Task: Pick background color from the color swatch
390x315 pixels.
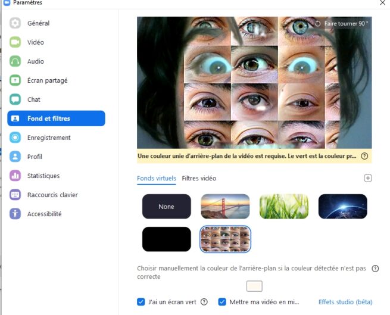Action: click(x=254, y=286)
